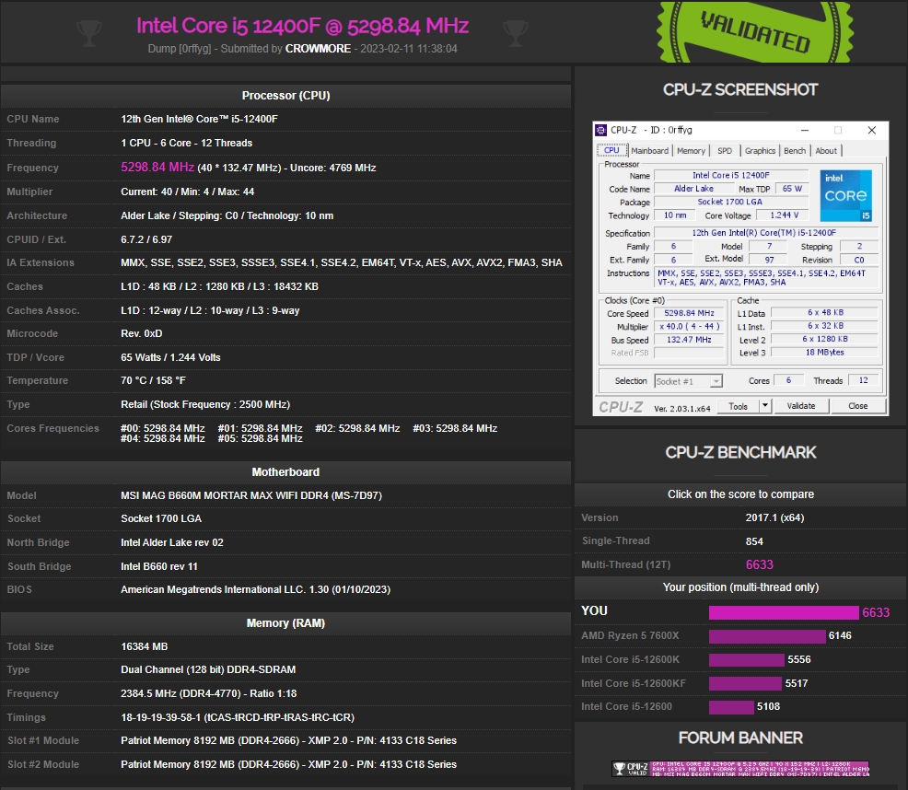Click the page title Intel Core i5 12400F heading
This screenshot has width=908, height=790.
[x=302, y=26]
